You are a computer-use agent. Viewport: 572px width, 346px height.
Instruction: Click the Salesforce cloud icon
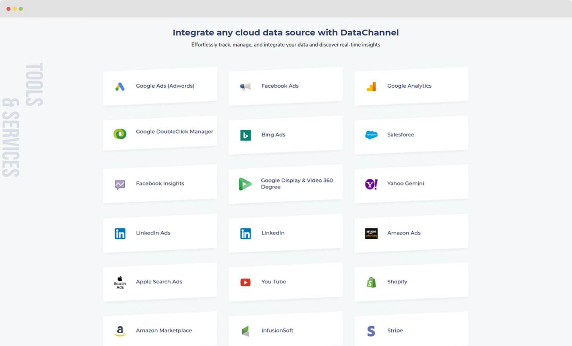[371, 135]
